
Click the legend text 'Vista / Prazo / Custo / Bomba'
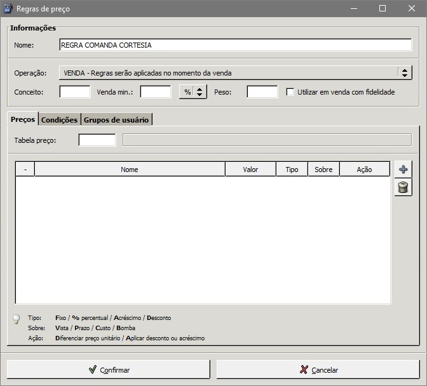click(95, 328)
